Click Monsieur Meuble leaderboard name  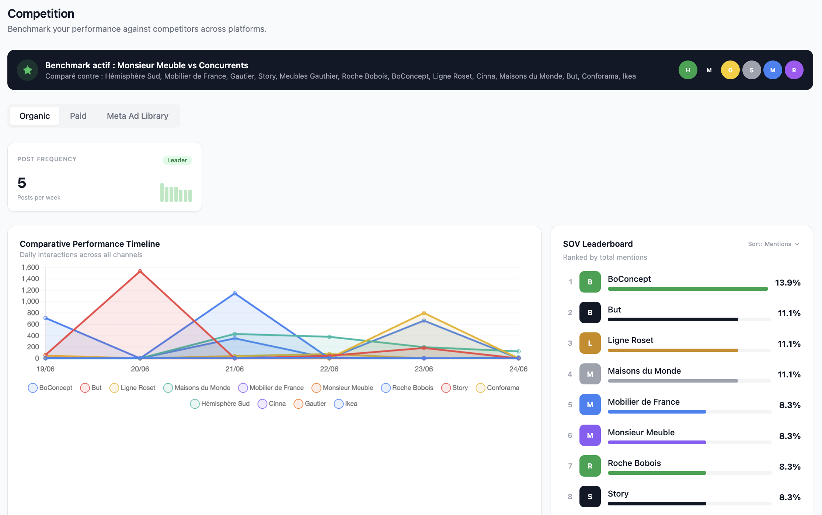click(x=641, y=432)
